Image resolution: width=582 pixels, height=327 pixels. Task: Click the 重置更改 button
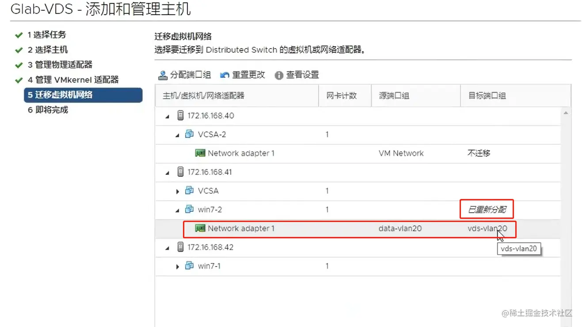point(243,75)
